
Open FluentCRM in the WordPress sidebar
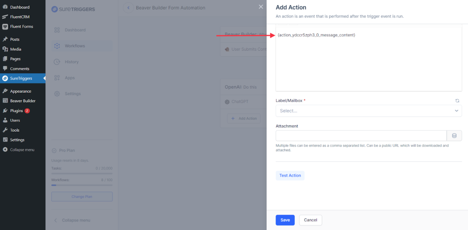point(20,17)
